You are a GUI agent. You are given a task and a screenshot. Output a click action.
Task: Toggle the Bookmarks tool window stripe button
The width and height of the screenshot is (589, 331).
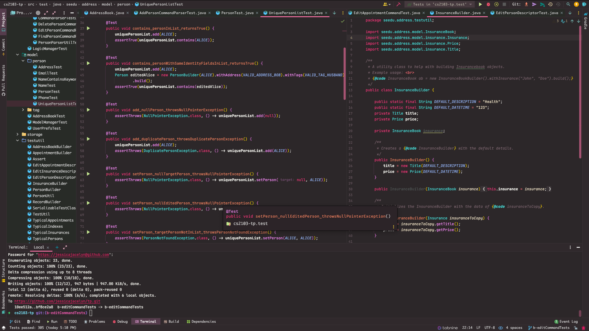point(3,302)
